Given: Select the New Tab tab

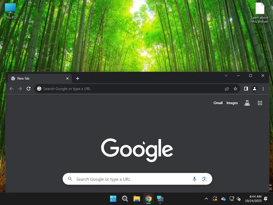Looking at the screenshot, I should pyautogui.click(x=39, y=78).
